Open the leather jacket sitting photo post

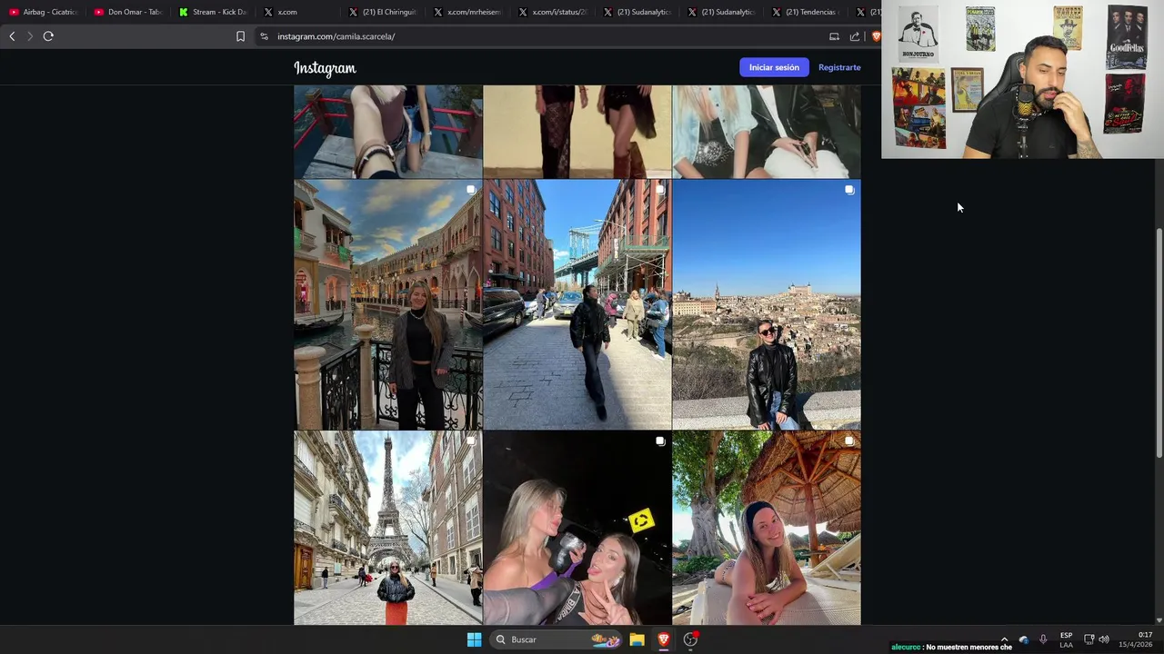(x=767, y=132)
